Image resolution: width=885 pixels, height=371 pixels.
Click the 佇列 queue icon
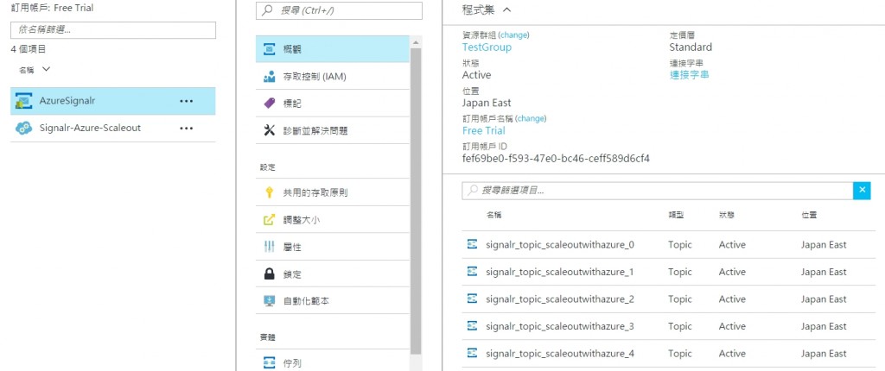(270, 362)
